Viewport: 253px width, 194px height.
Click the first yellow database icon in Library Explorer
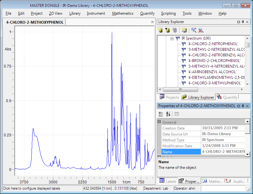(160, 30)
